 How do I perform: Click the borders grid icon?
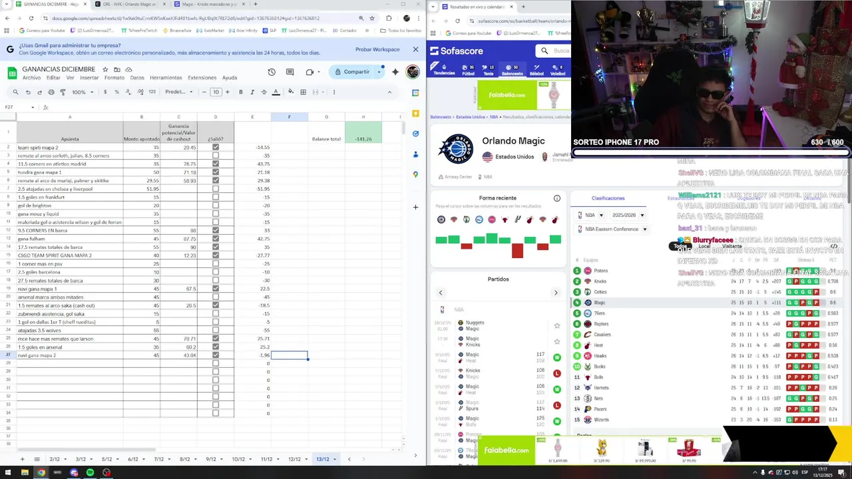click(x=303, y=92)
